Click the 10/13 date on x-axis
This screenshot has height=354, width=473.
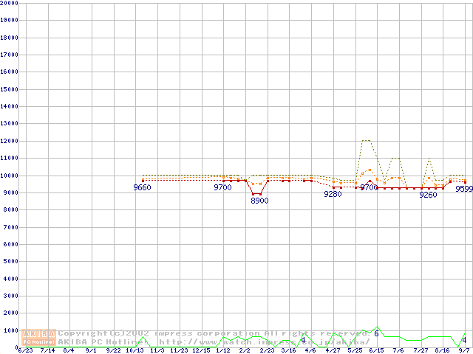coord(135,350)
